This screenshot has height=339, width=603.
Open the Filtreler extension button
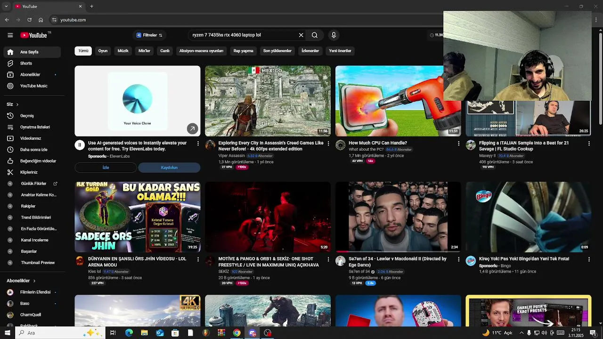point(149,35)
